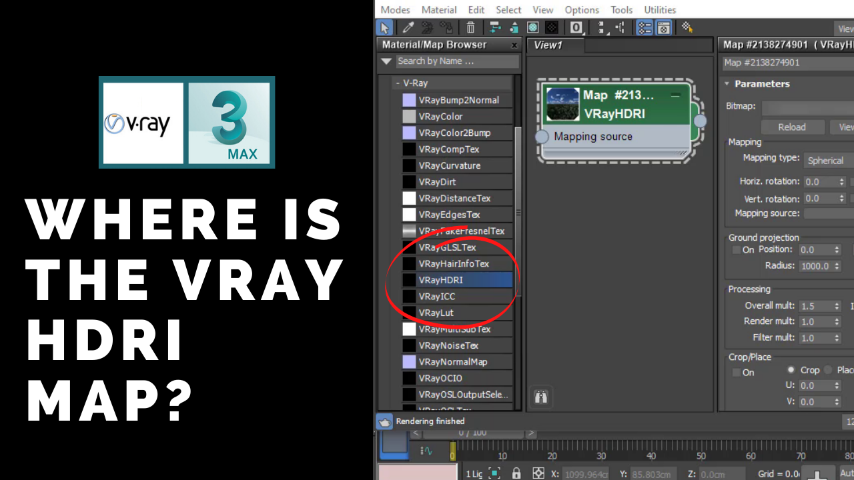Screen dimensions: 854x480
Task: Open the Mapping type Spherical dropdown
Action: click(x=829, y=161)
